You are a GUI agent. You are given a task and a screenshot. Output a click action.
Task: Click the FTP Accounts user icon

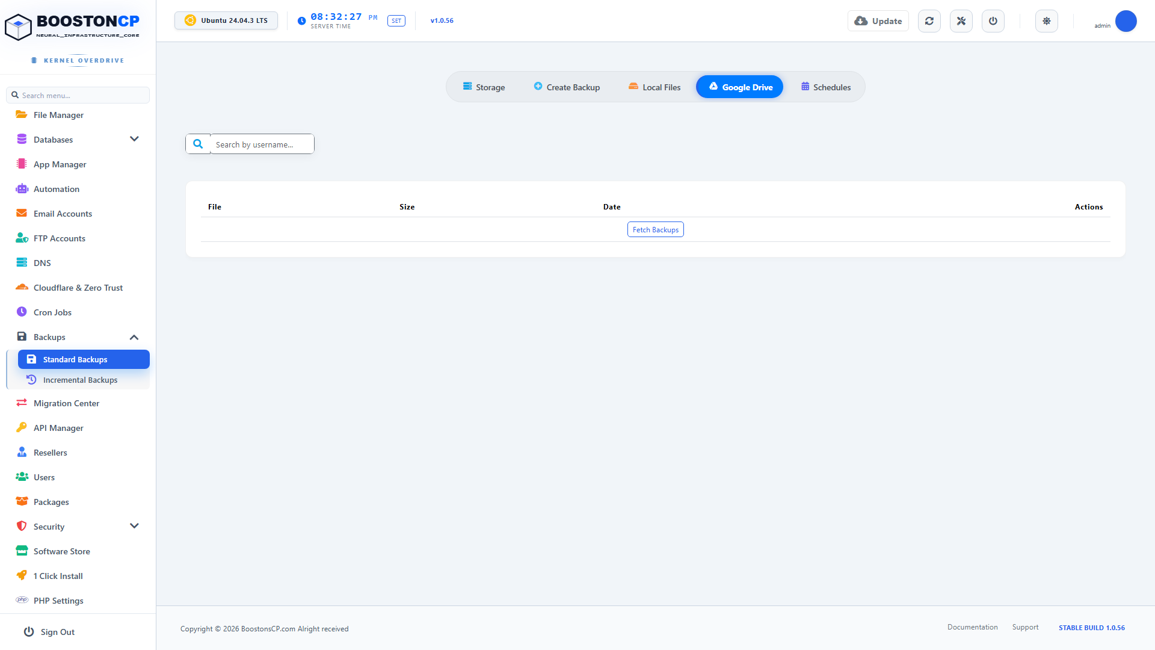click(22, 238)
